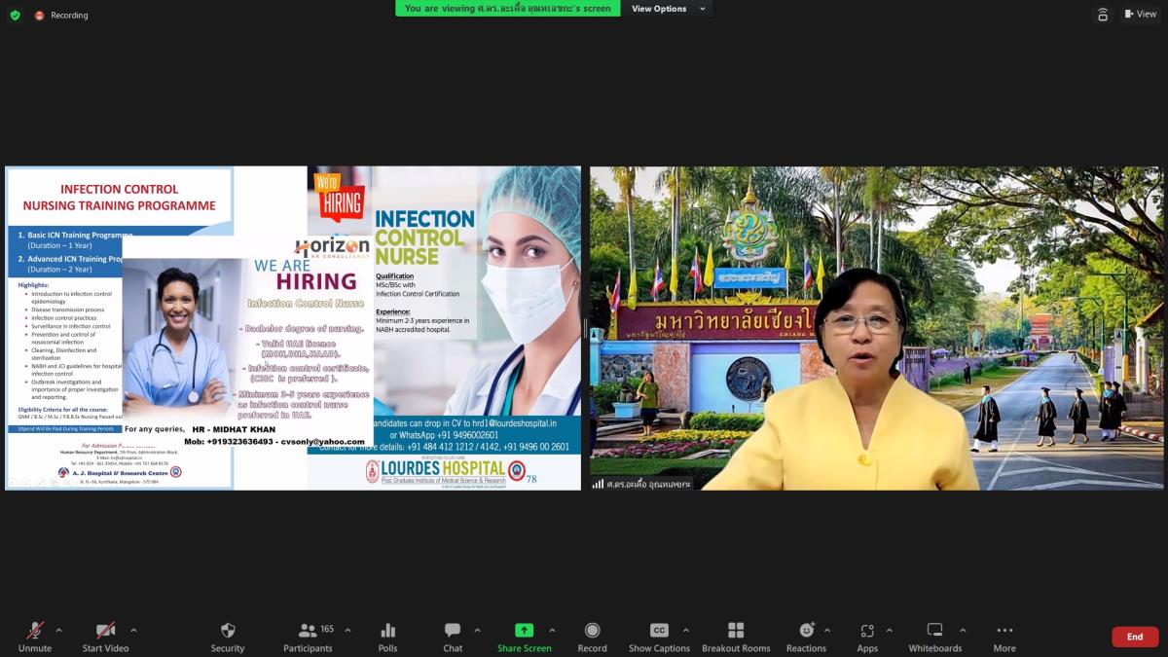
Task: Open Breakout Rooms
Action: click(736, 631)
